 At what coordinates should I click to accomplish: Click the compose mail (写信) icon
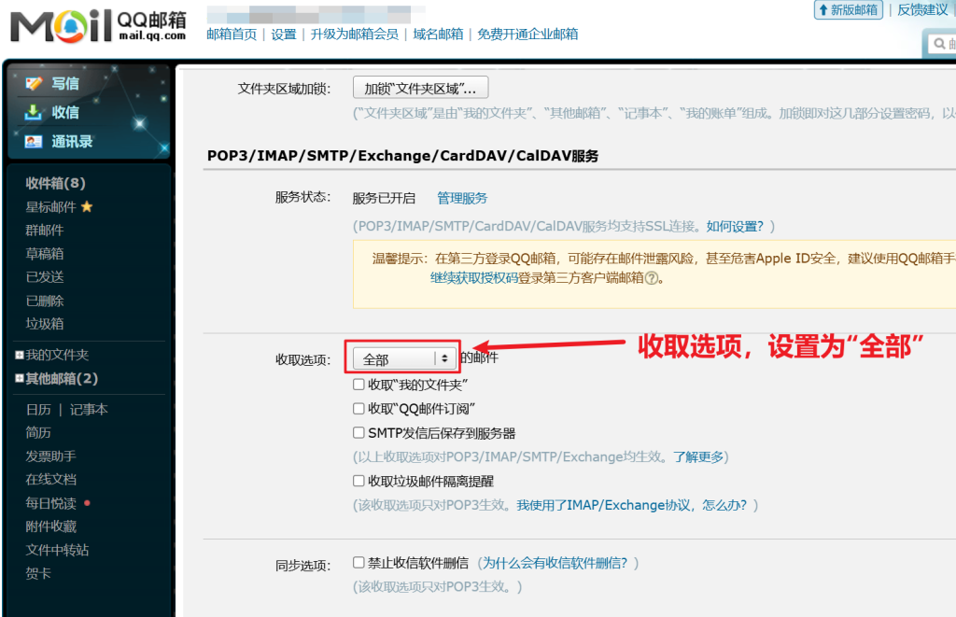[x=34, y=83]
